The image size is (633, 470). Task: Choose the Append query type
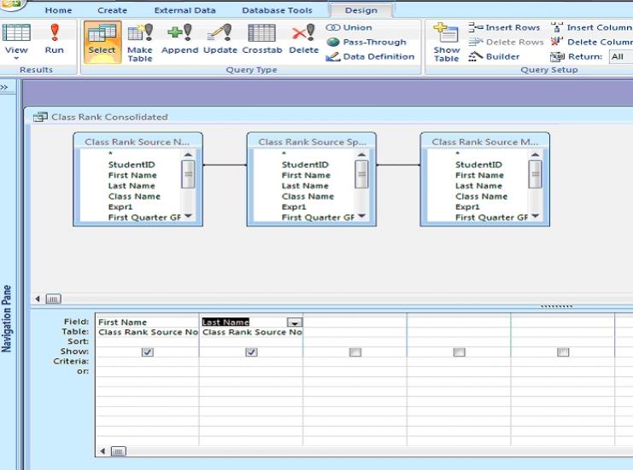click(179, 38)
